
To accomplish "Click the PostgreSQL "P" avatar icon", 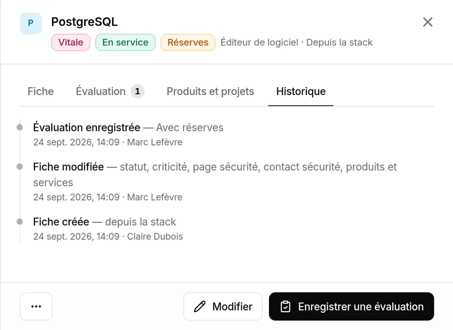I will (30, 23).
